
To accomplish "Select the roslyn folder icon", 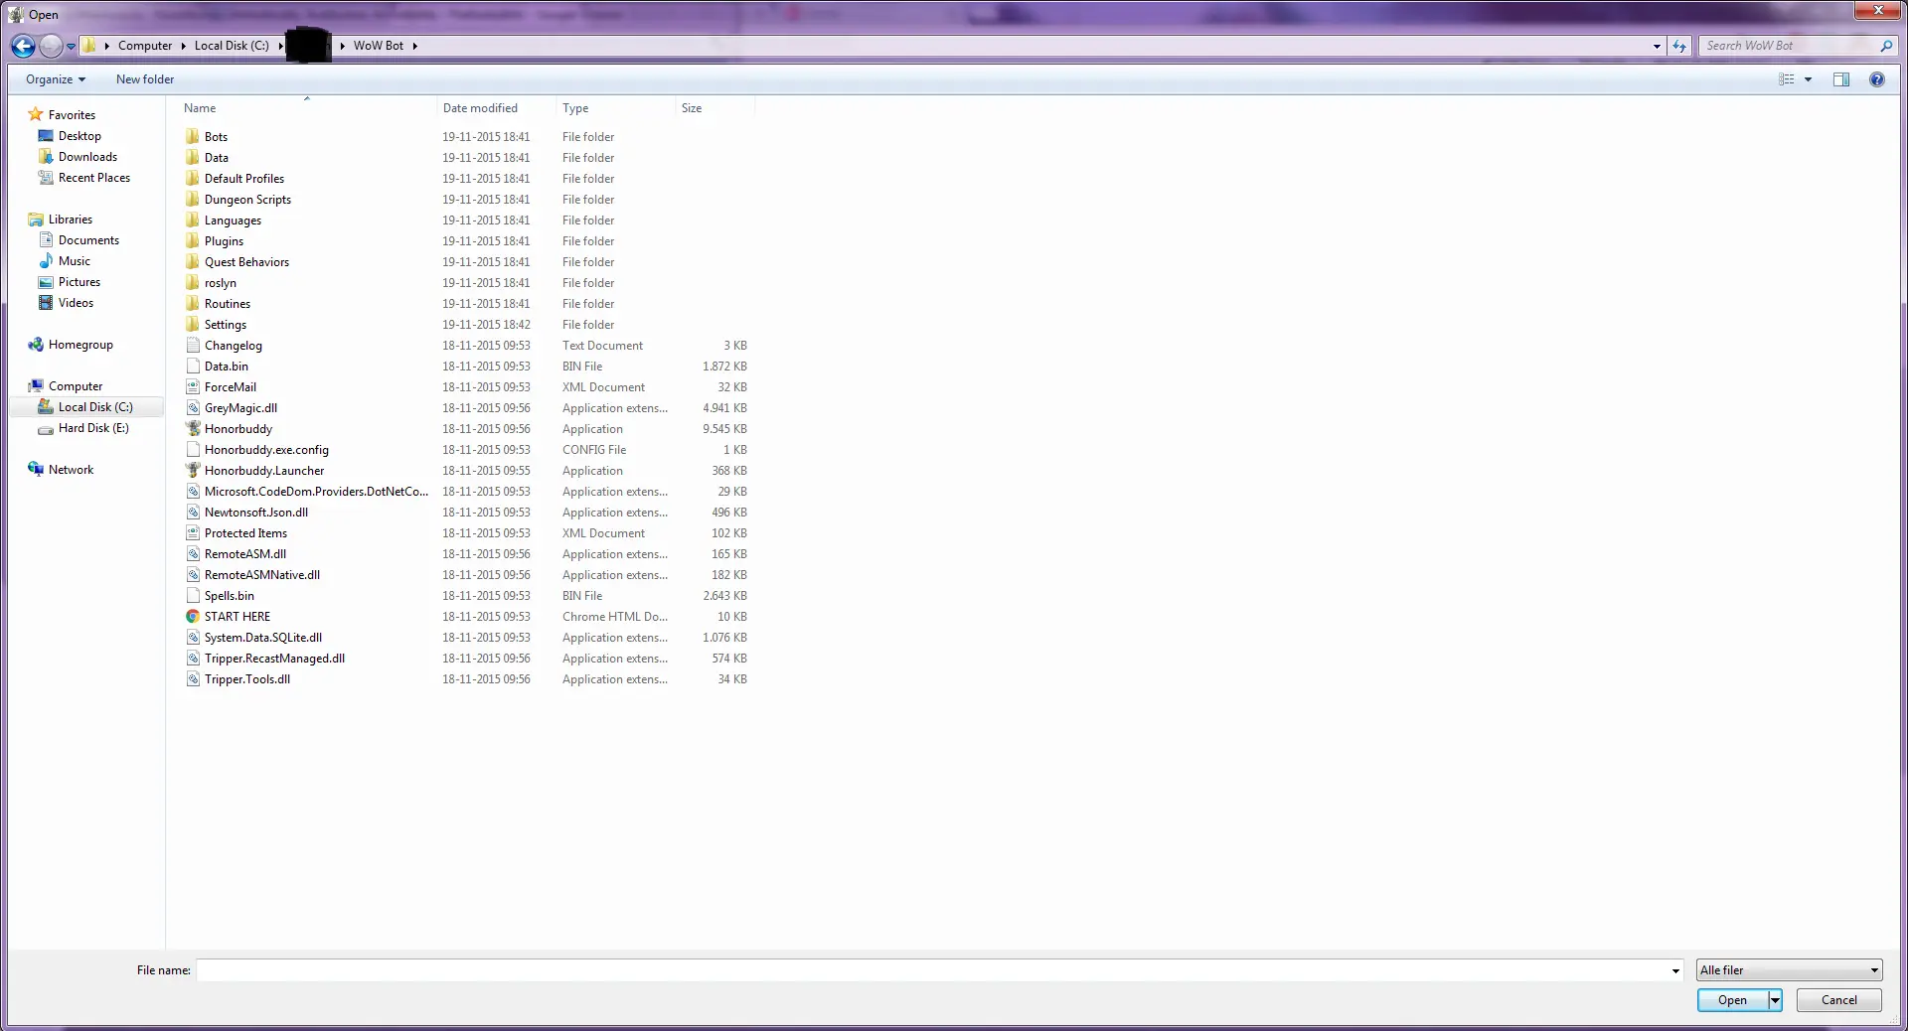I will tap(193, 282).
